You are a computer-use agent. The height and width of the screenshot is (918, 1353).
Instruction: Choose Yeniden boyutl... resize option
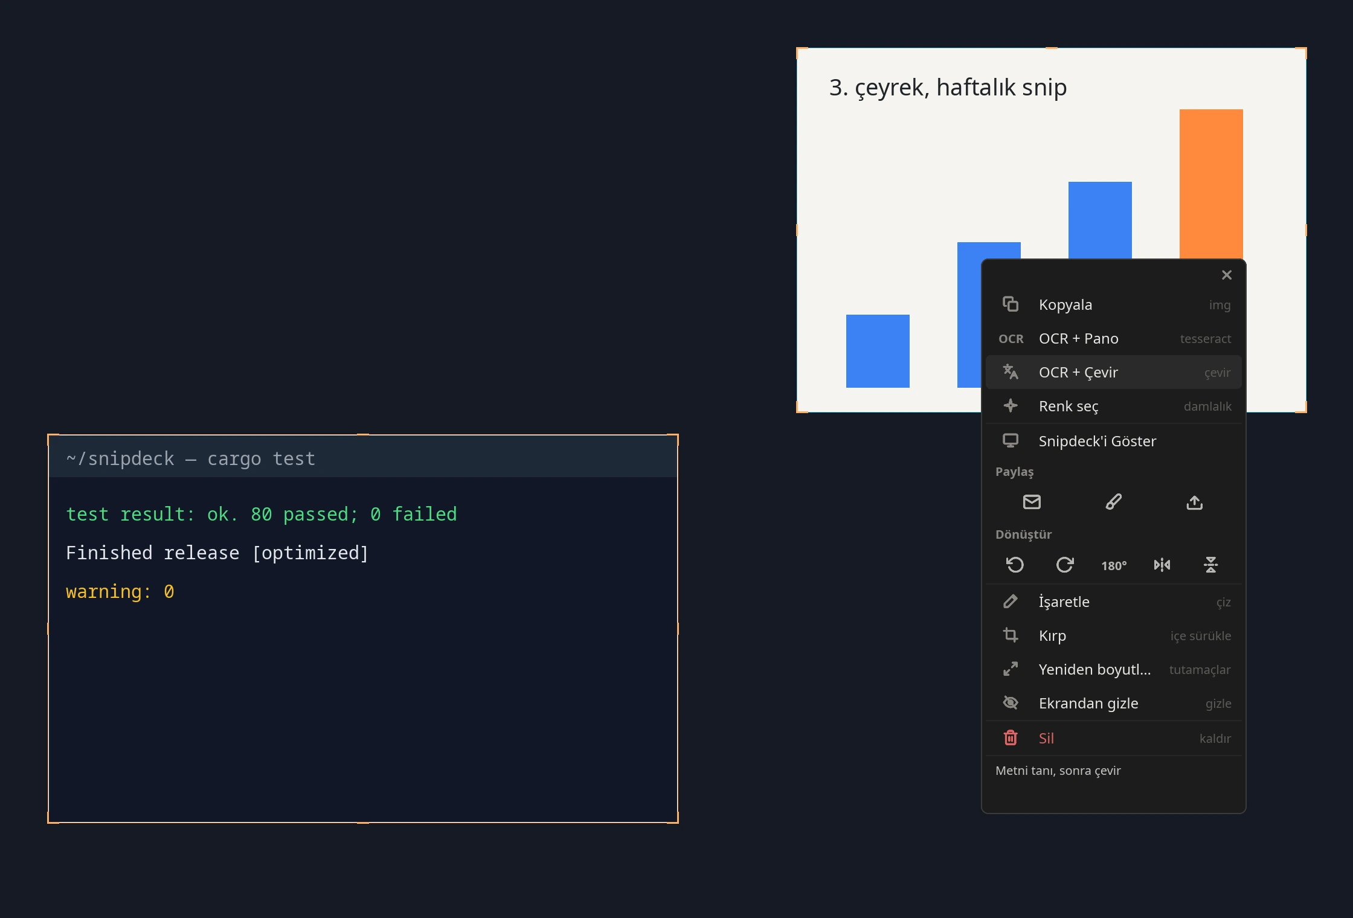pyautogui.click(x=1113, y=669)
